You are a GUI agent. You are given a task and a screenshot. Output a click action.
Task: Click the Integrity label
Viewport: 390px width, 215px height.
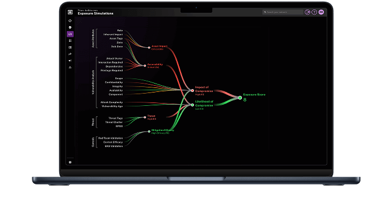[x=118, y=86]
